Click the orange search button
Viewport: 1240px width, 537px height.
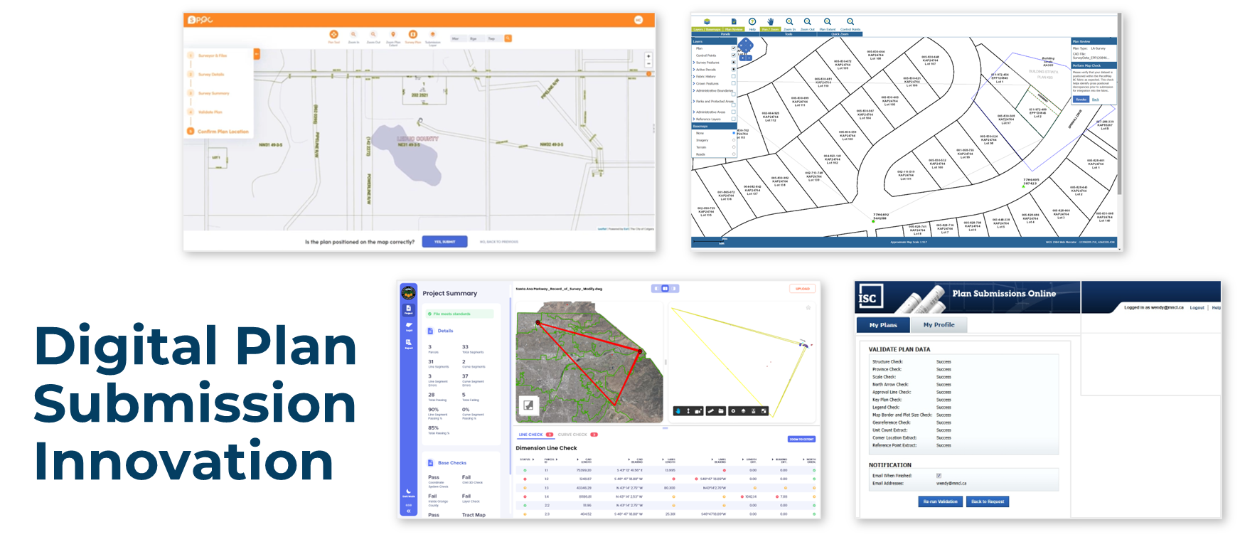pyautogui.click(x=508, y=38)
